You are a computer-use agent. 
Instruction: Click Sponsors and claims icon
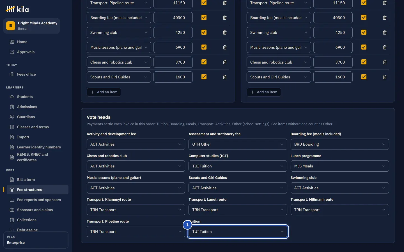coord(12,210)
